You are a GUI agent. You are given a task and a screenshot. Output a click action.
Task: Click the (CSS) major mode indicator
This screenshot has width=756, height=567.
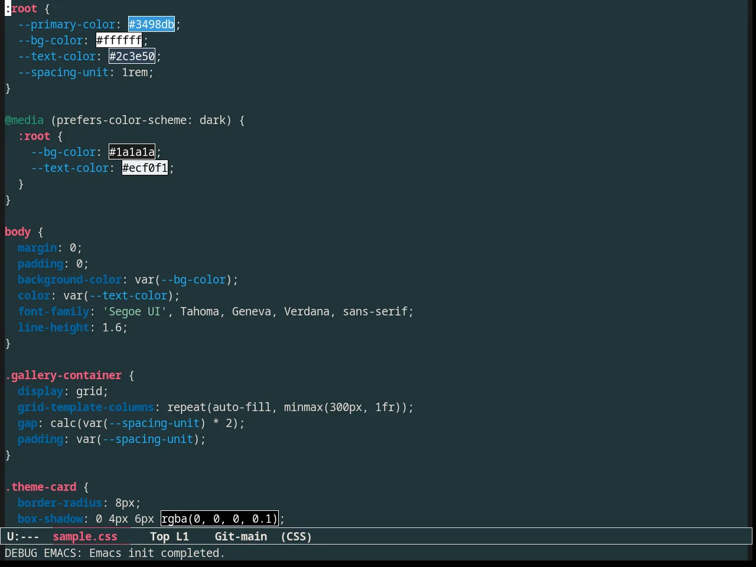296,536
